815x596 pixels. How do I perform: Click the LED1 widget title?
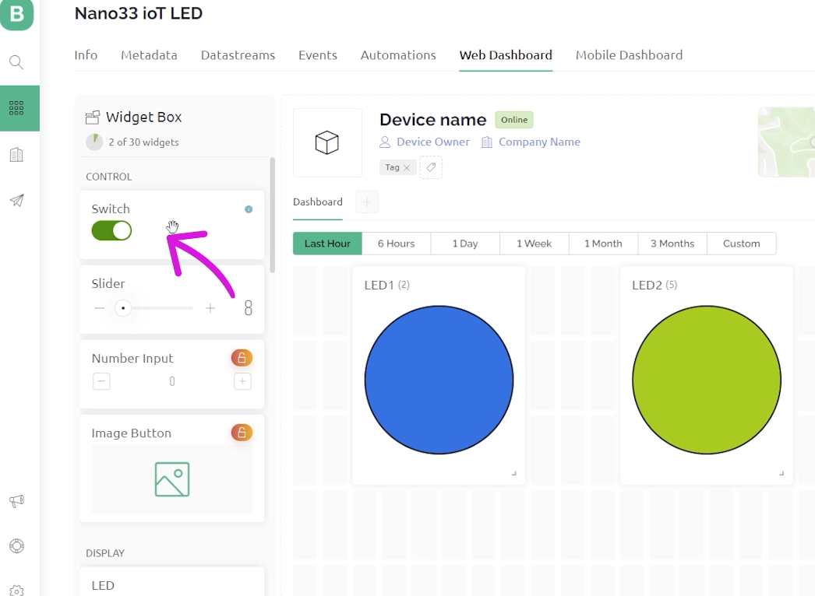tap(386, 285)
